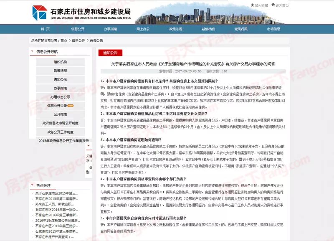Open 组织机构 in the sidebar
Screen dimensions: 334x241
60,62
